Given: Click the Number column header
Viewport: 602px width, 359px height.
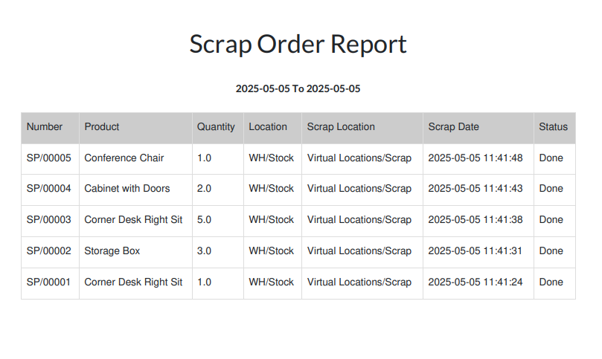Looking at the screenshot, I should coord(45,127).
